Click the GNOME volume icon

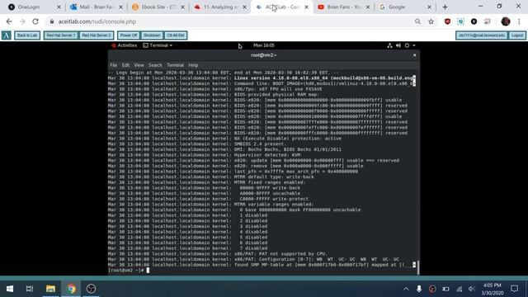(398, 45)
